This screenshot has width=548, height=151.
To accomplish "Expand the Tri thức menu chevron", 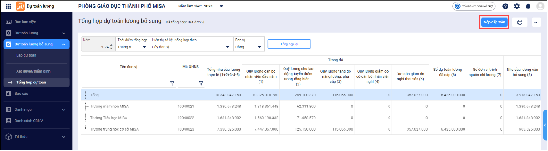I will tap(64, 137).
